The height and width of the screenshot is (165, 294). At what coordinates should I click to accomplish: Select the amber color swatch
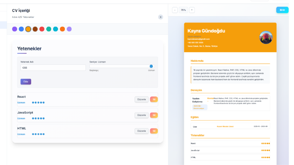coord(28,29)
